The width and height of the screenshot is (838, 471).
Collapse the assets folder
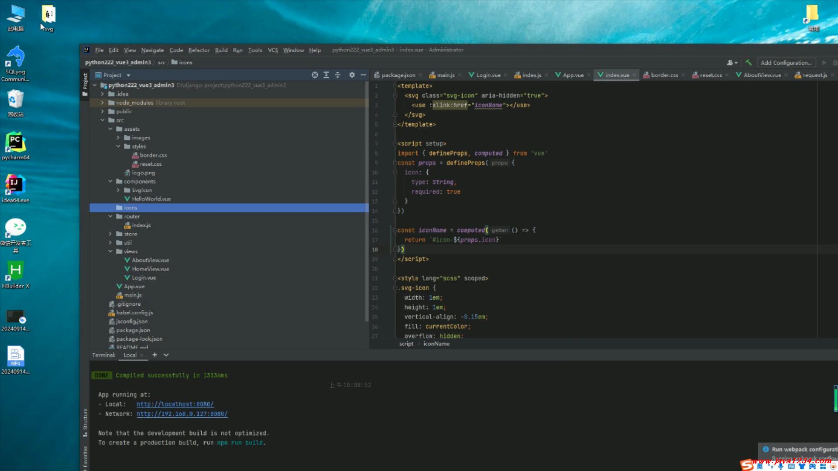point(110,129)
